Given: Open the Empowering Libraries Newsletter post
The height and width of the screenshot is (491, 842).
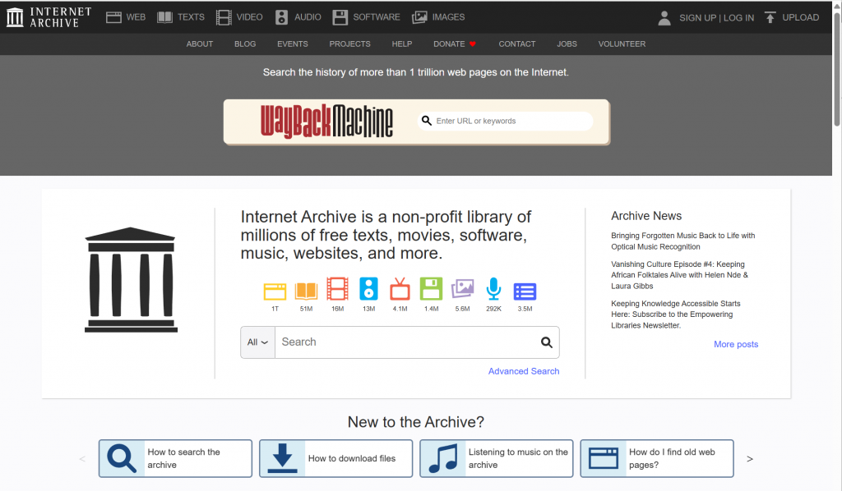Looking at the screenshot, I should [676, 314].
